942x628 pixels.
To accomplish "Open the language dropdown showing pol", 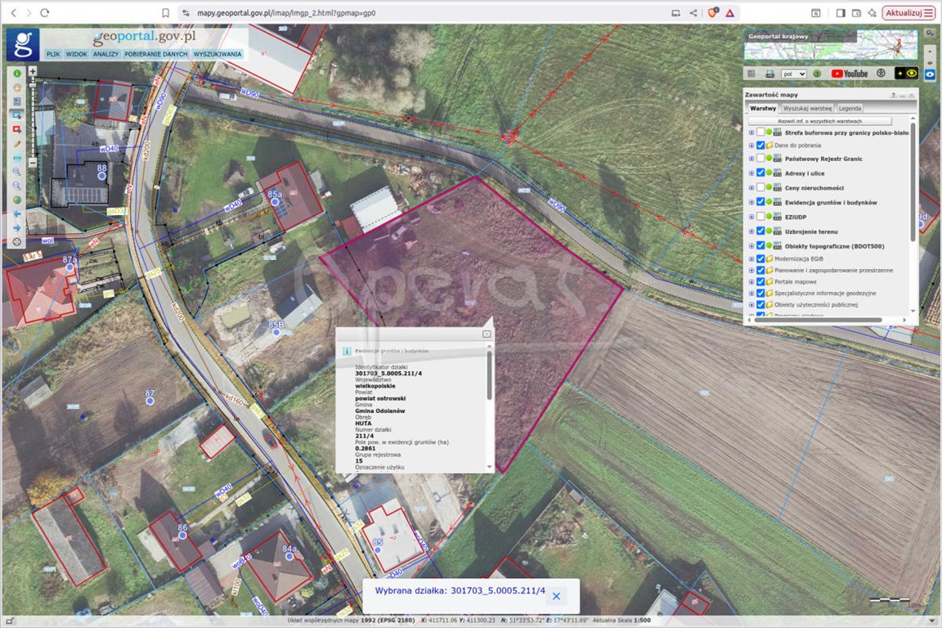I will coord(794,74).
